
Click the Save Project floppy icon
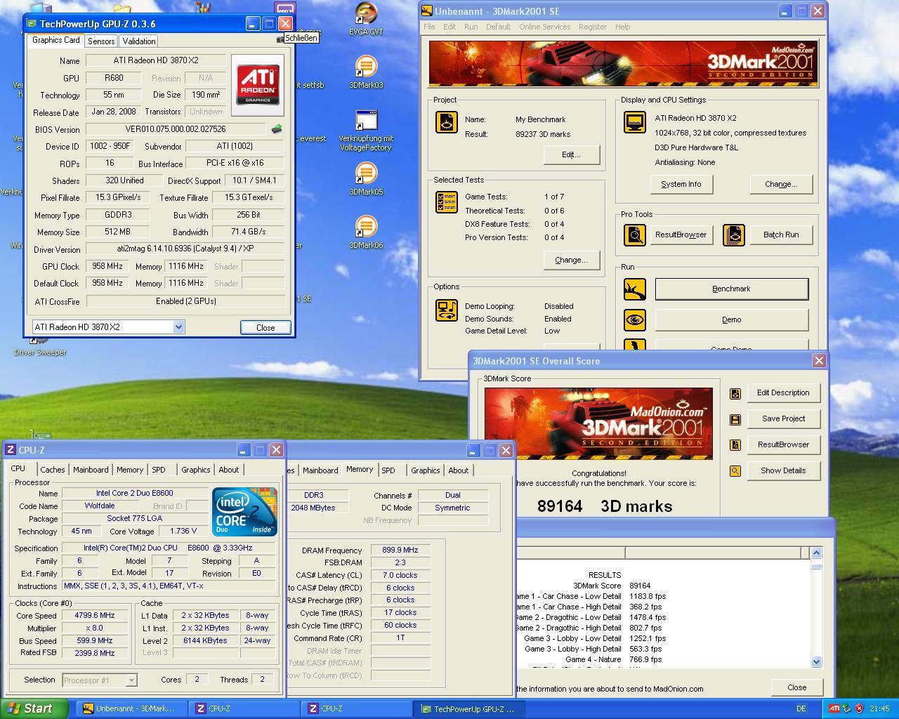pyautogui.click(x=735, y=419)
